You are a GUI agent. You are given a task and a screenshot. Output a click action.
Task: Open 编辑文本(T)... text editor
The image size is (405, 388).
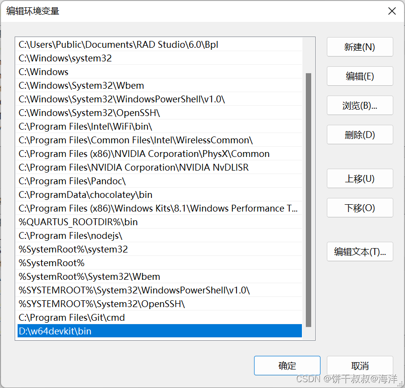coord(360,252)
